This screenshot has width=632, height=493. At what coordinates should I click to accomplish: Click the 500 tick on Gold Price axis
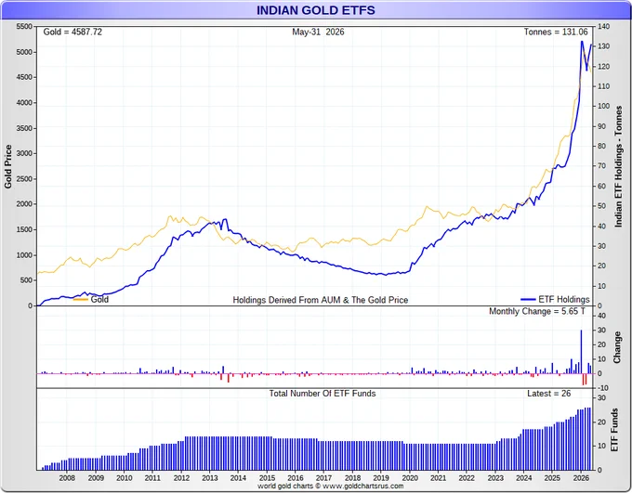pyautogui.click(x=26, y=280)
